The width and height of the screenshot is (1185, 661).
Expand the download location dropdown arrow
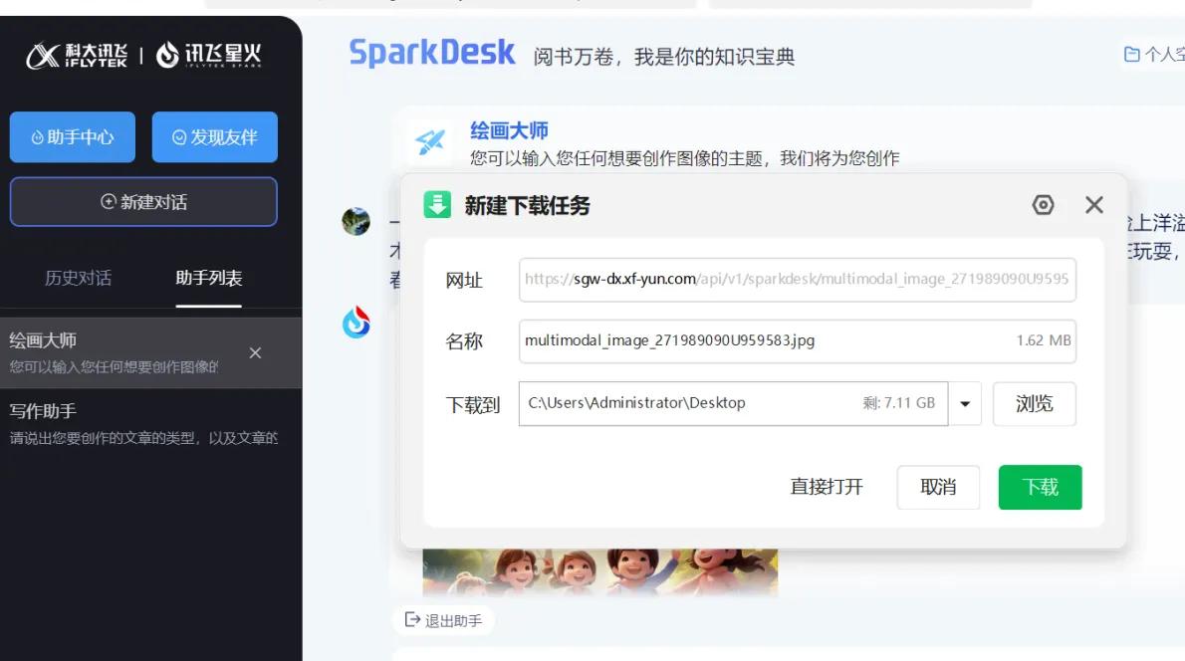coord(963,403)
